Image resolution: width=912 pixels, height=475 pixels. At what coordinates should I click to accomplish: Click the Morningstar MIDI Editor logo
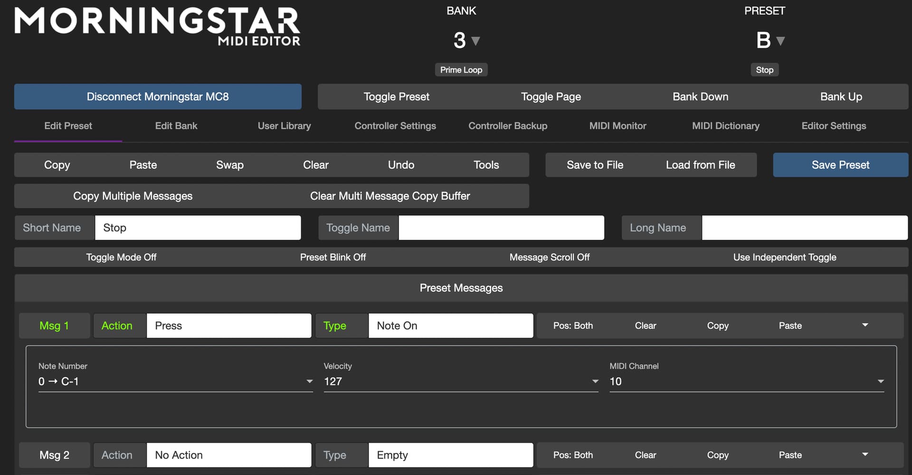pyautogui.click(x=157, y=27)
